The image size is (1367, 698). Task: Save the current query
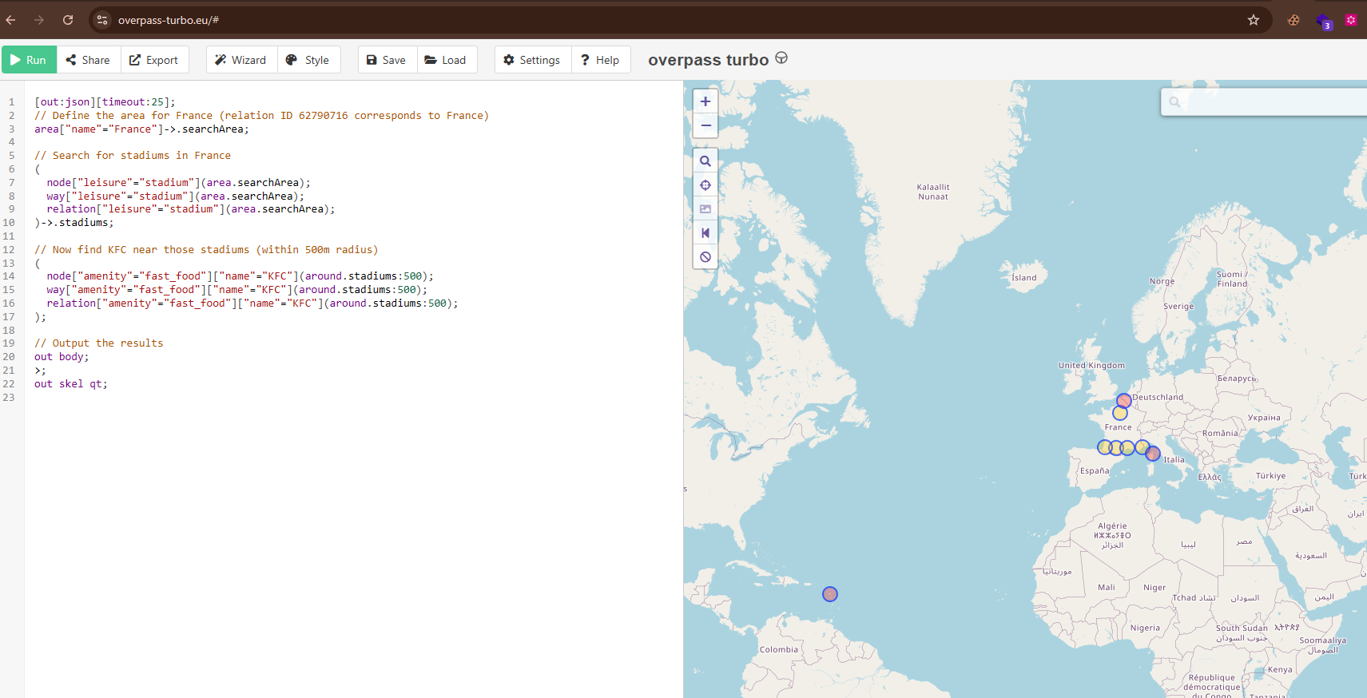387,60
